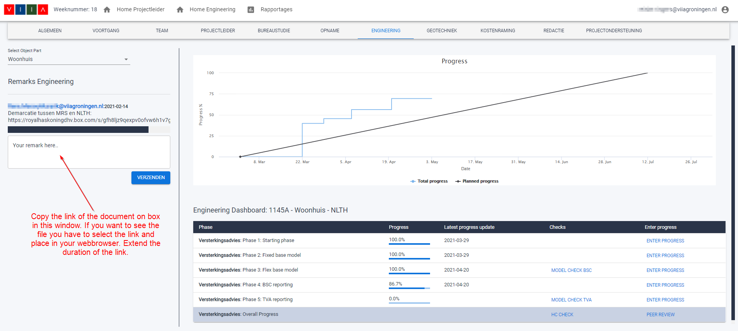
Task: Click the royalhaskoningdhv box link text
Action: pos(89,120)
